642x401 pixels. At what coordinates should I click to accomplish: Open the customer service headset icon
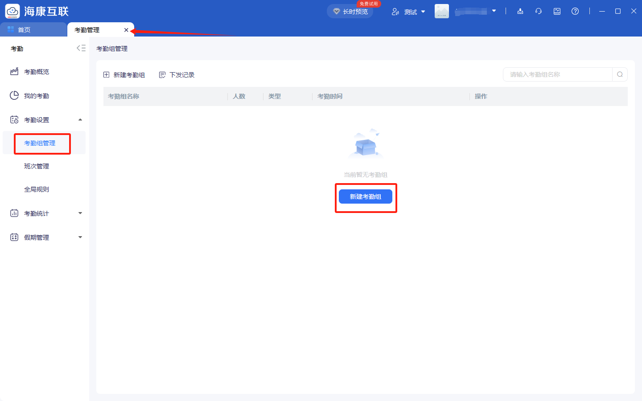pyautogui.click(x=538, y=11)
